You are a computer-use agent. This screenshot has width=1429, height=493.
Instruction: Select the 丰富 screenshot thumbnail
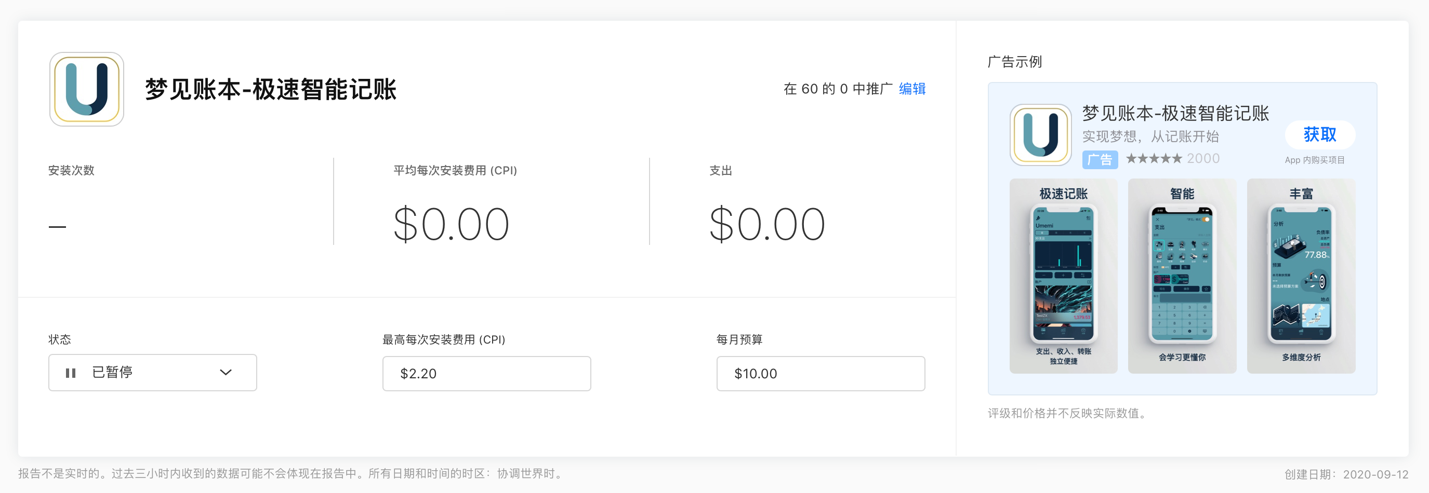(x=1301, y=276)
